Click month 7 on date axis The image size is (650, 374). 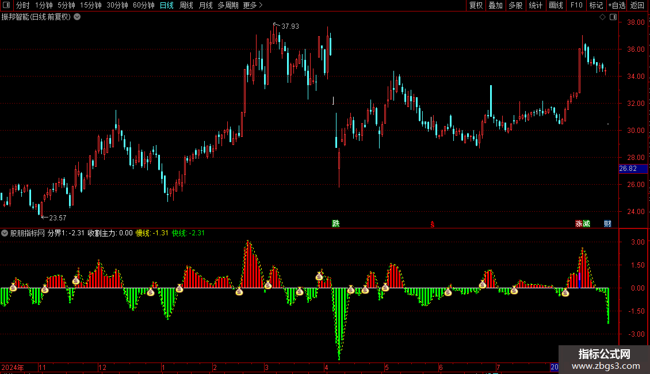tap(498, 367)
